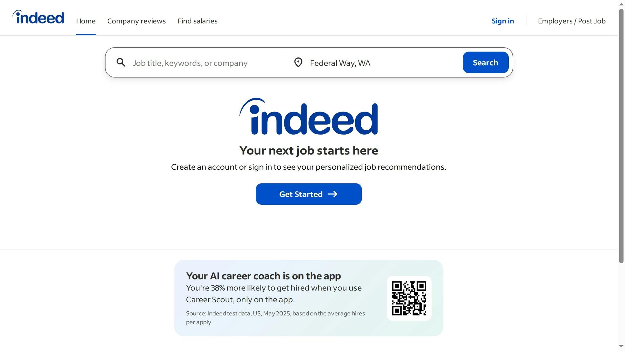Click the AI career coach banner heading
Image resolution: width=625 pixels, height=351 pixels.
[x=263, y=276]
